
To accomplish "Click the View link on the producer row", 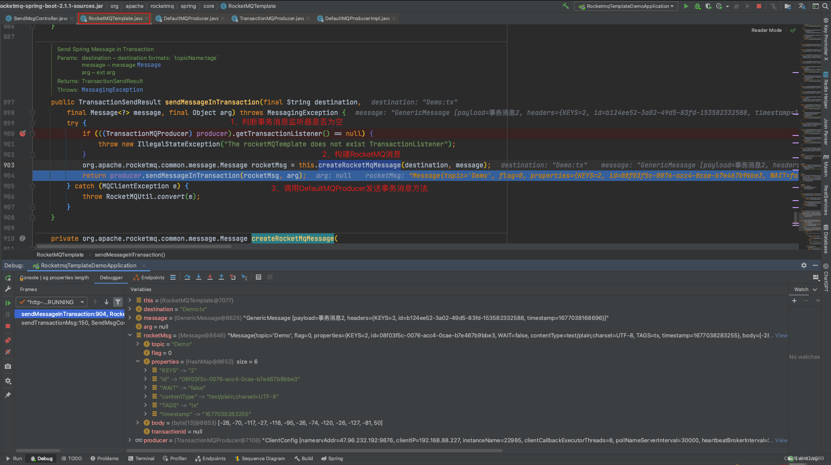I will (781, 440).
